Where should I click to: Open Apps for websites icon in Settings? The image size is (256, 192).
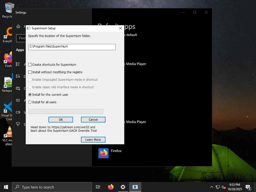point(18,100)
